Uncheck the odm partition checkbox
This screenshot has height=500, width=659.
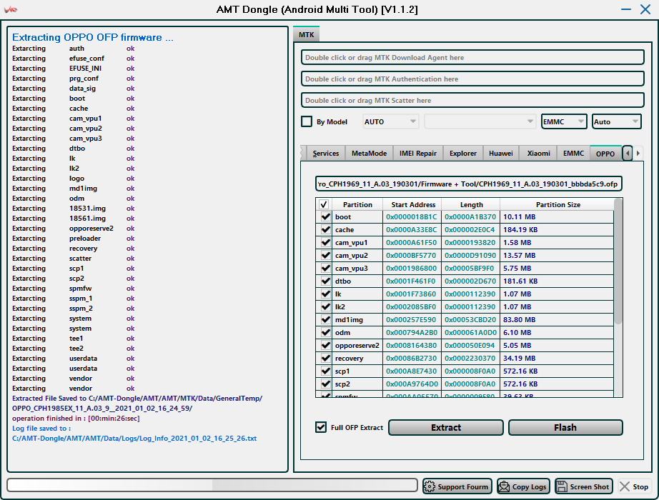pyautogui.click(x=325, y=332)
